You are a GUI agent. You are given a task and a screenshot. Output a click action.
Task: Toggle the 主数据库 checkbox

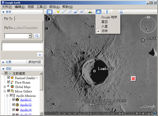(6, 73)
